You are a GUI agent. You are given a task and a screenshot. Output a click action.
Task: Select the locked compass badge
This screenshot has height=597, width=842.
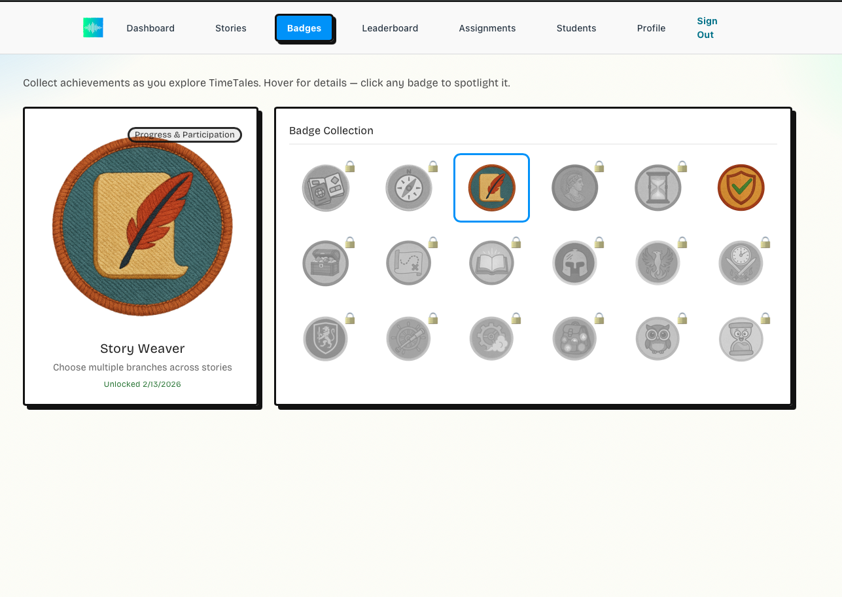(409, 188)
